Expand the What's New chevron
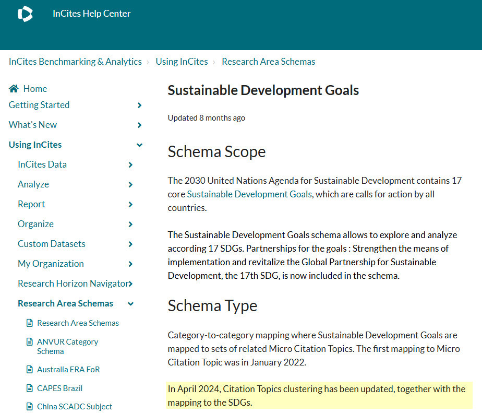This screenshot has height=413, width=482. 140,125
